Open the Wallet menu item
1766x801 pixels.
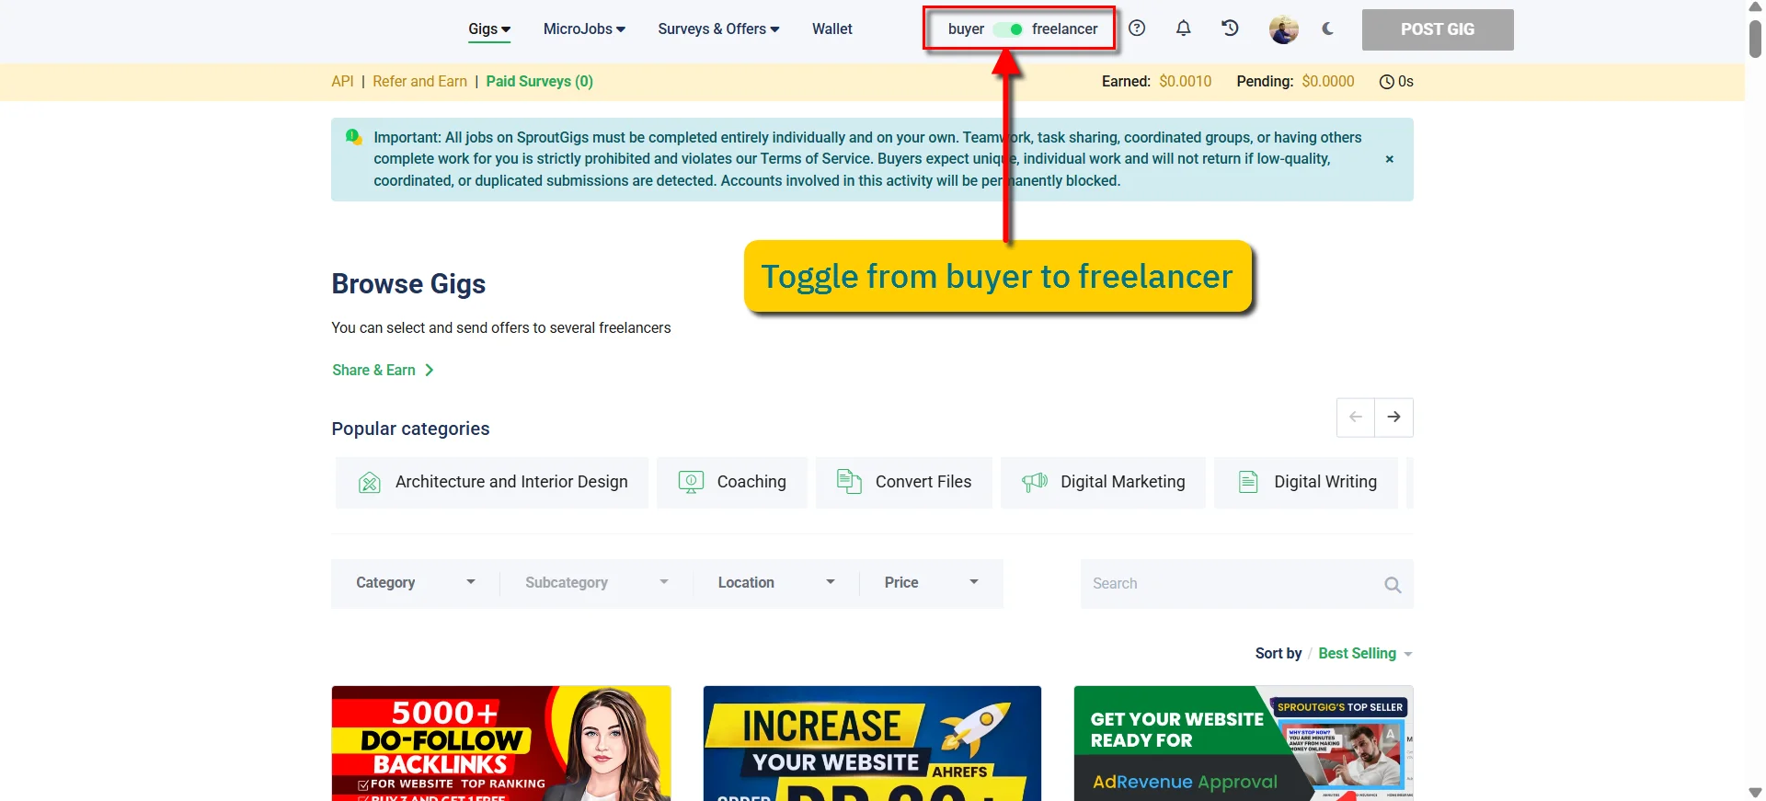(831, 29)
